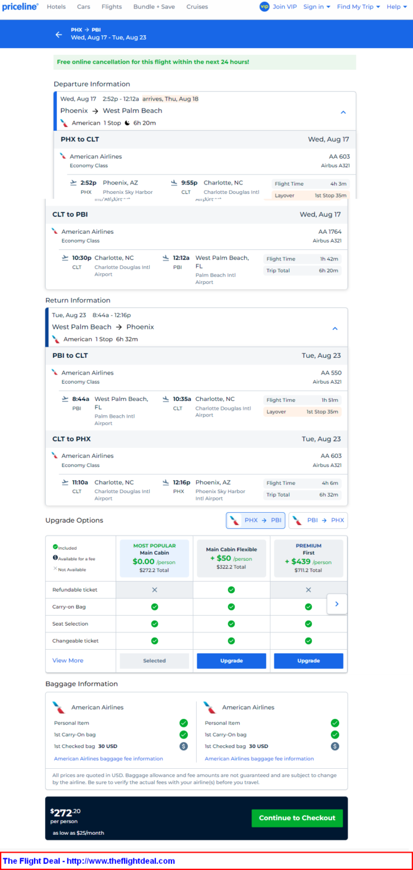This screenshot has height=870, width=413.
Task: Click the View More link
Action: 68,660
